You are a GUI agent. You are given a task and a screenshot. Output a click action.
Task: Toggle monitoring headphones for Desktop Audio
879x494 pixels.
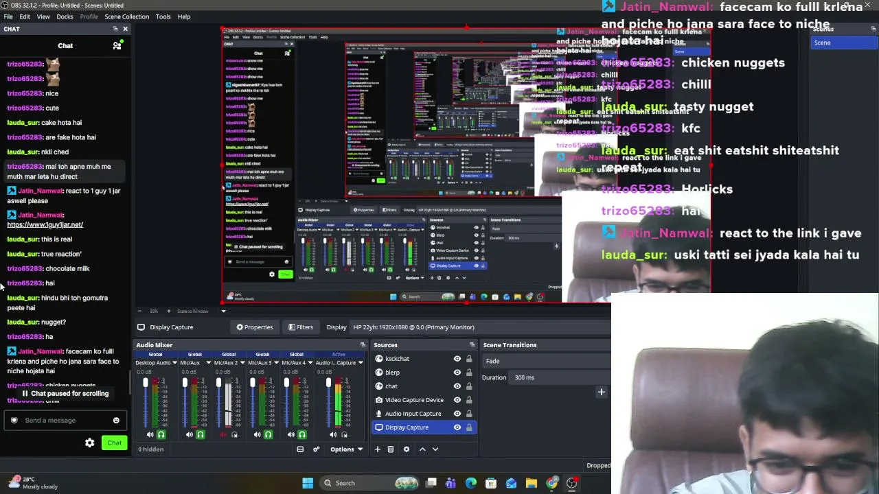coord(161,434)
